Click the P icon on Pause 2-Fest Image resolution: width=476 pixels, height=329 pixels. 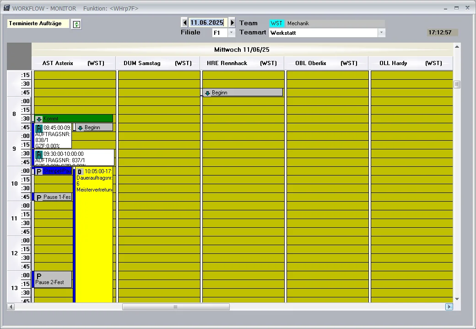[39, 276]
